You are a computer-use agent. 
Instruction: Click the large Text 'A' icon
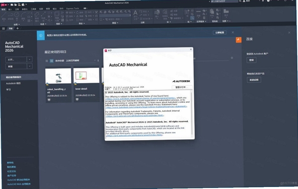[x=135, y=13]
